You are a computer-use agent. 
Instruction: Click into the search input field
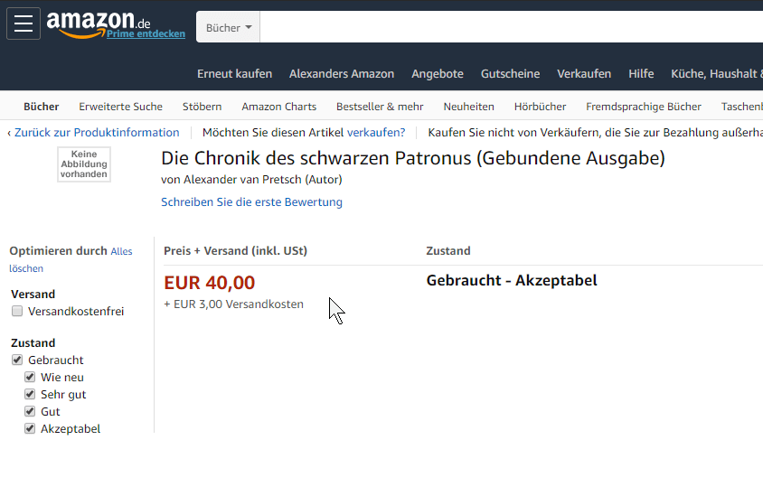506,27
